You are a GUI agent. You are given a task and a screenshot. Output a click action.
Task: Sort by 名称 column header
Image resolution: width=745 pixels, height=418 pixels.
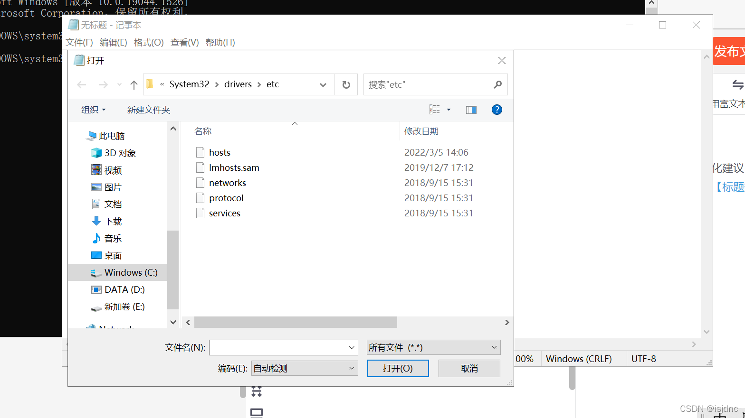coord(203,131)
